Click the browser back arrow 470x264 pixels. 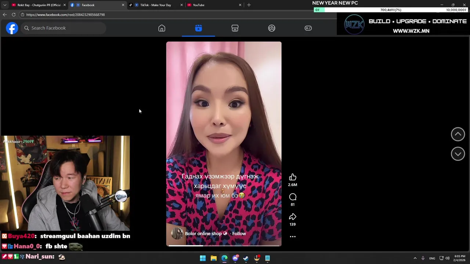click(x=5, y=15)
